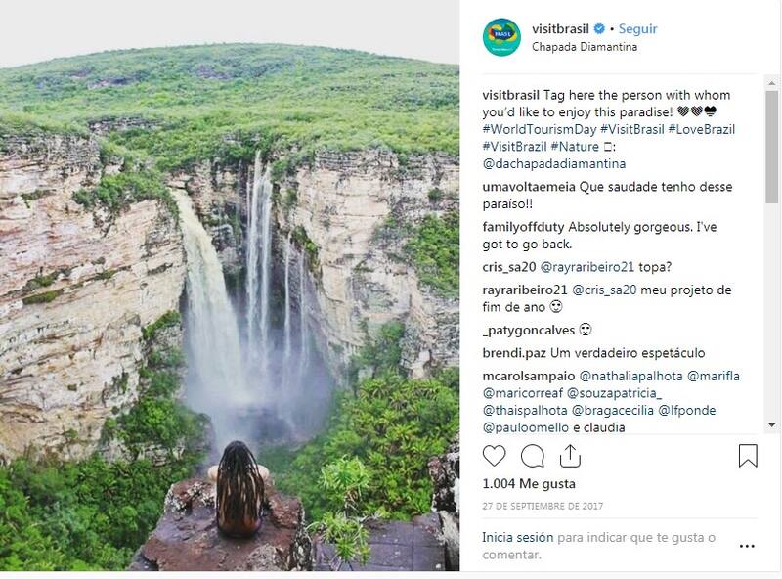Click the visitbrasil profile avatar

(501, 37)
